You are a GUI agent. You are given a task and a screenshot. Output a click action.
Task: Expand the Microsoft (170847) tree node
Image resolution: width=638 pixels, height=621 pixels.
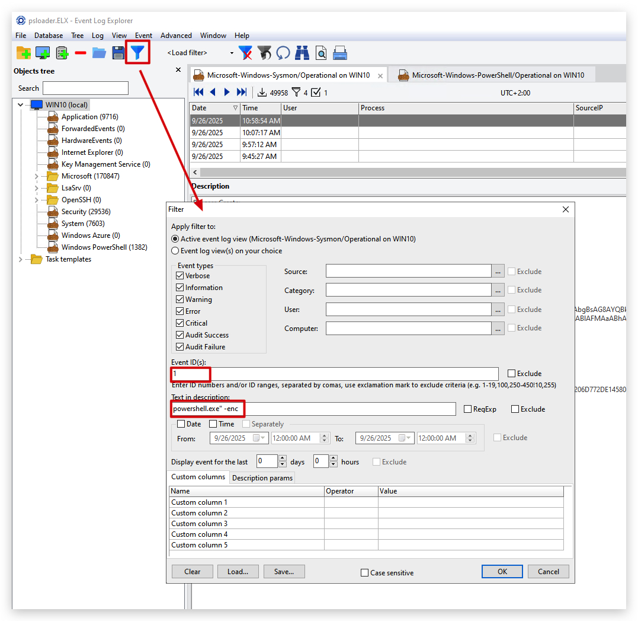37,176
